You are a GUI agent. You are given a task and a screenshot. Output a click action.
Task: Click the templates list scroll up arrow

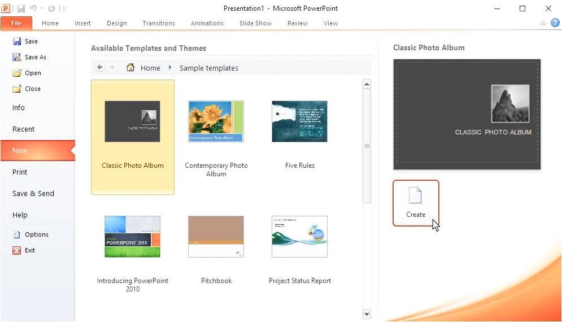point(367,85)
